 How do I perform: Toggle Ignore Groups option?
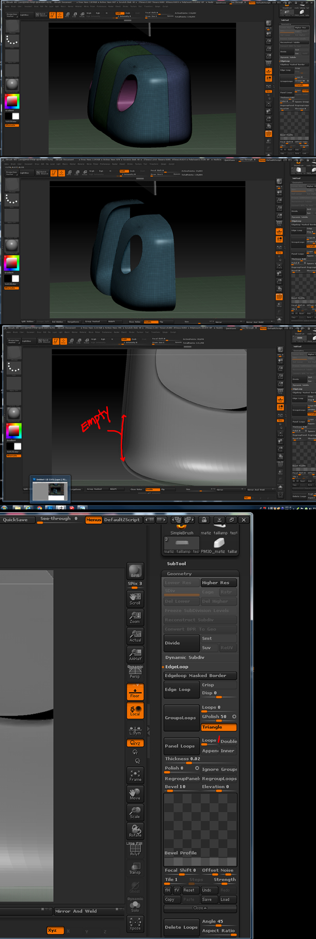pos(219,769)
